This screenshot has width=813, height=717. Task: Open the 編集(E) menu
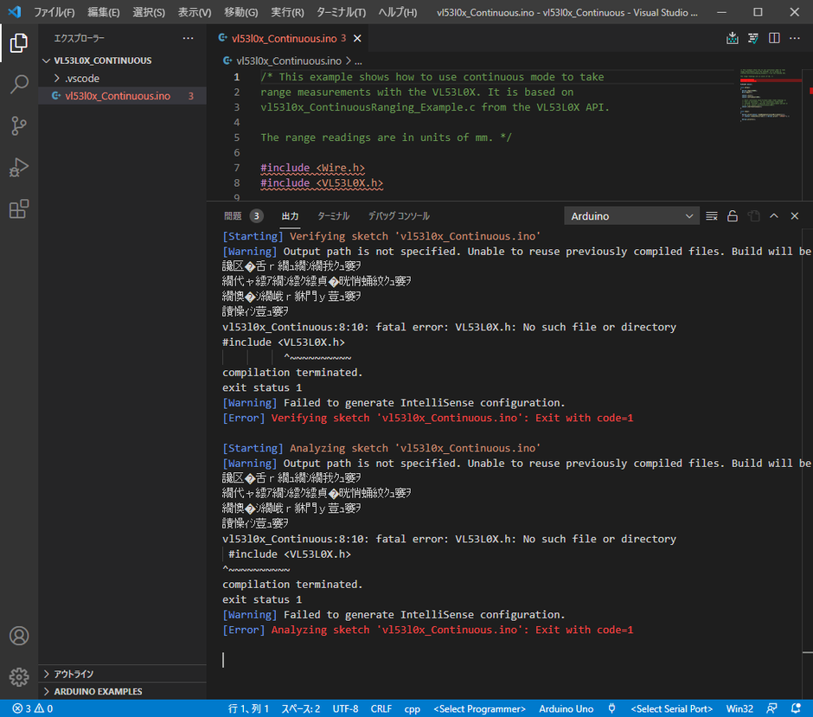[x=103, y=12]
